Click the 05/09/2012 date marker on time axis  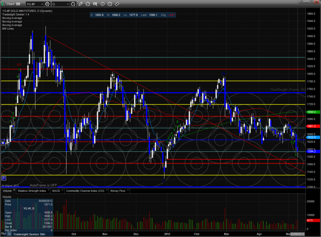click(298, 234)
